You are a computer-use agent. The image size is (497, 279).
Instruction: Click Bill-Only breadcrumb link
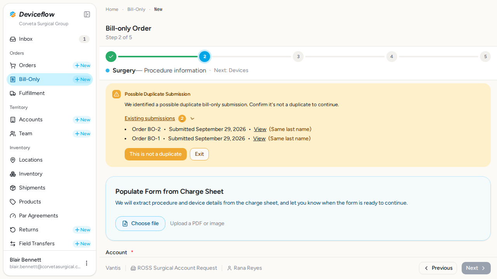136,9
